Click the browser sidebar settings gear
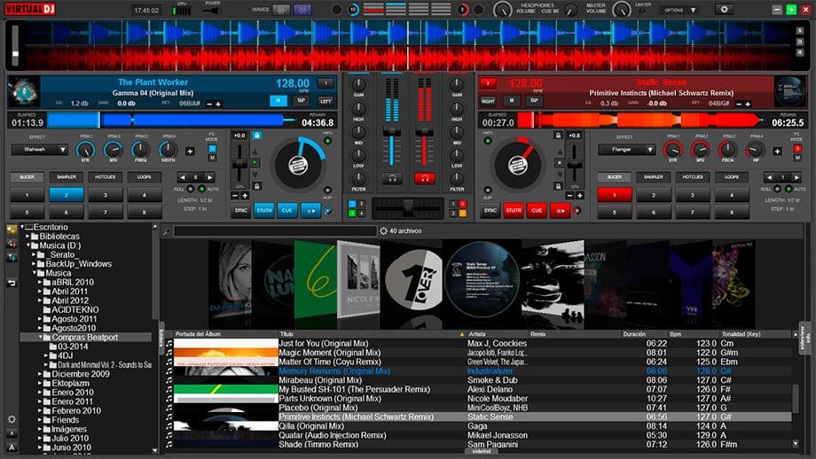The height and width of the screenshot is (459, 816). click(12, 419)
